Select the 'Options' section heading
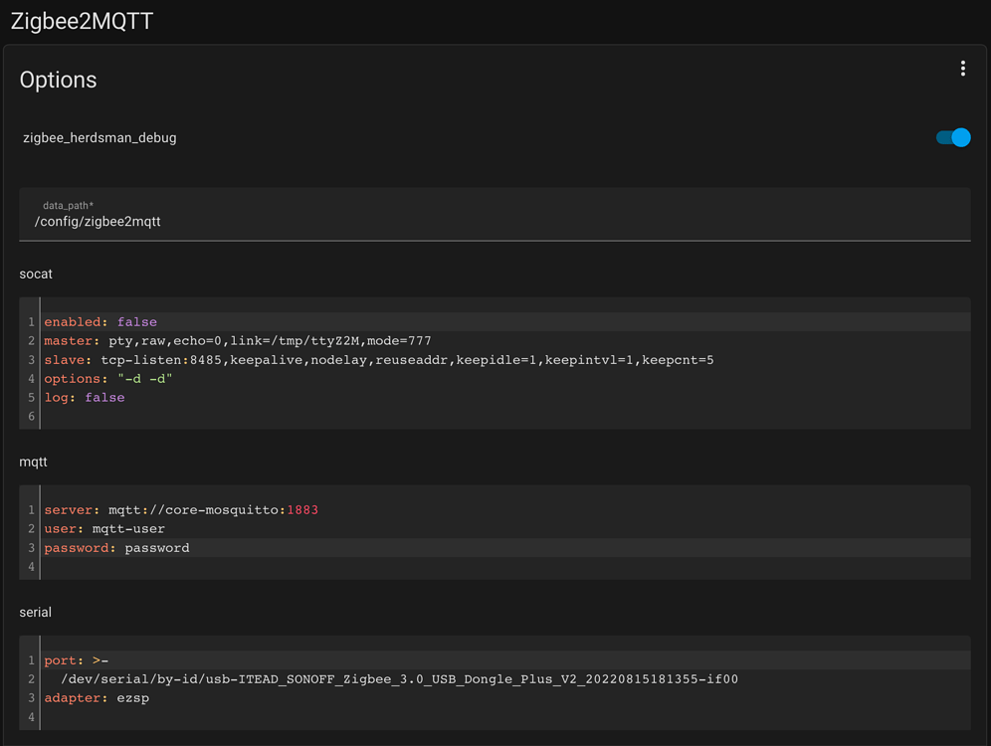Viewport: 991px width, 746px height. [58, 81]
